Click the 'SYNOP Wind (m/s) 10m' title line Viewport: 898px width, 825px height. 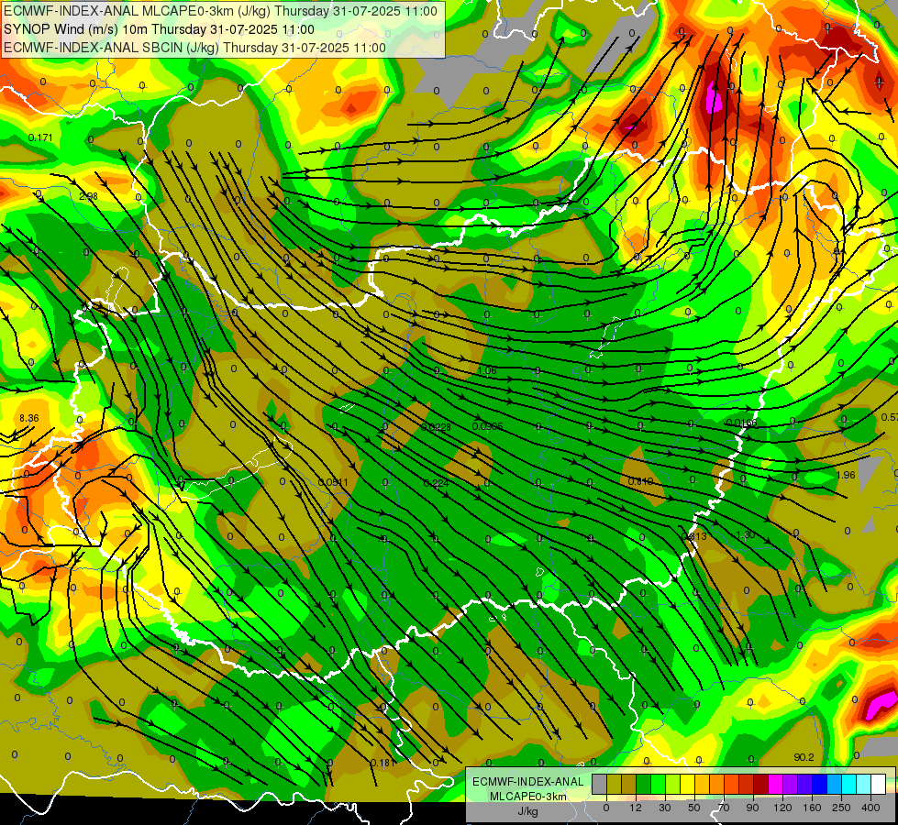click(x=159, y=29)
